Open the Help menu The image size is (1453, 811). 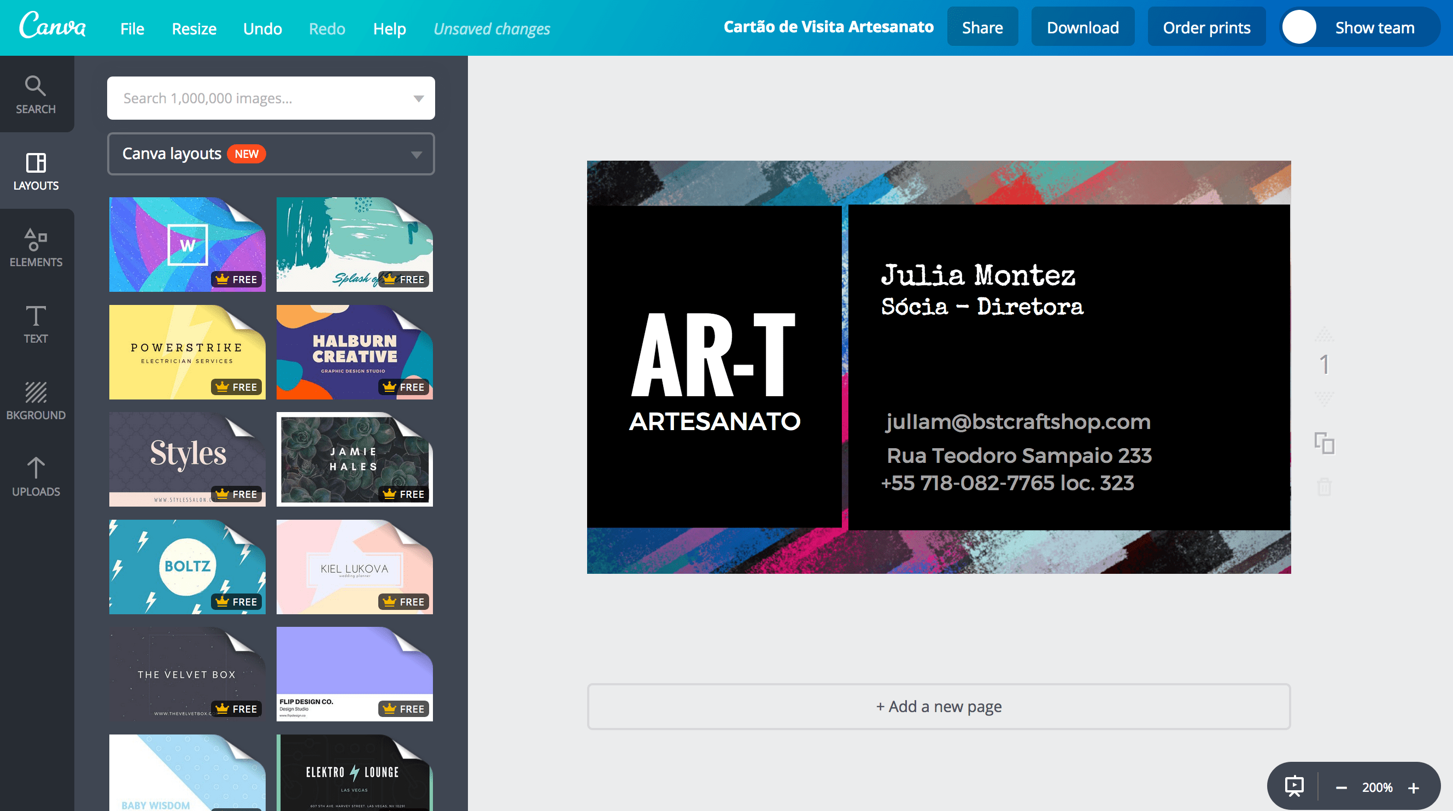(389, 28)
